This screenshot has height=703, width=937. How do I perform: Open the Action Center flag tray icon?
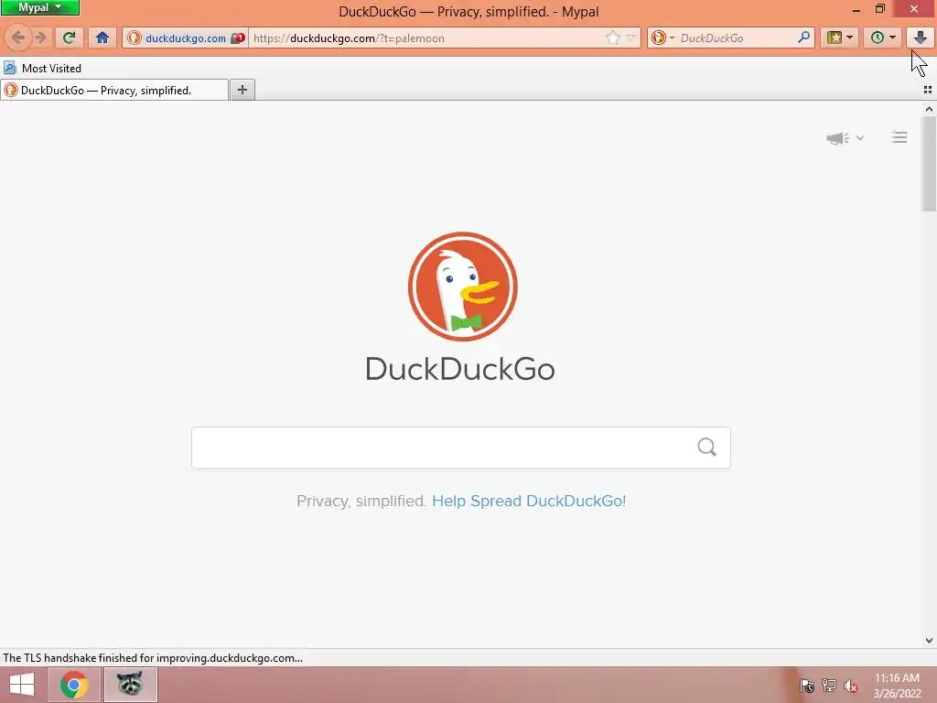(x=807, y=686)
